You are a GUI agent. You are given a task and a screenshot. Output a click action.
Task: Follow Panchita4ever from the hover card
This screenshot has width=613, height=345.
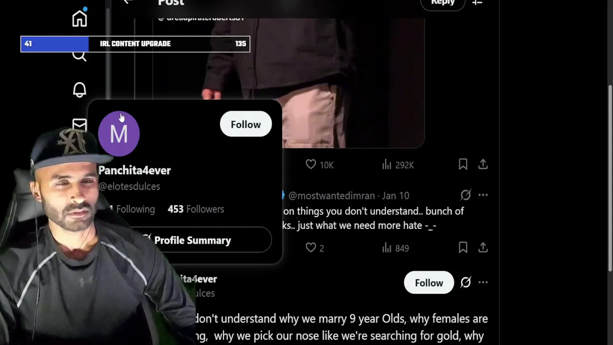tap(246, 124)
